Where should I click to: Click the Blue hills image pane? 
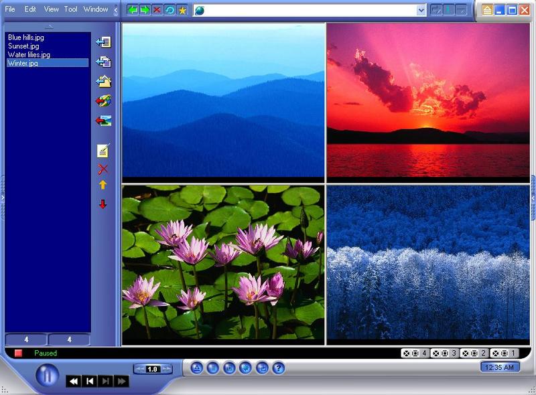223,102
